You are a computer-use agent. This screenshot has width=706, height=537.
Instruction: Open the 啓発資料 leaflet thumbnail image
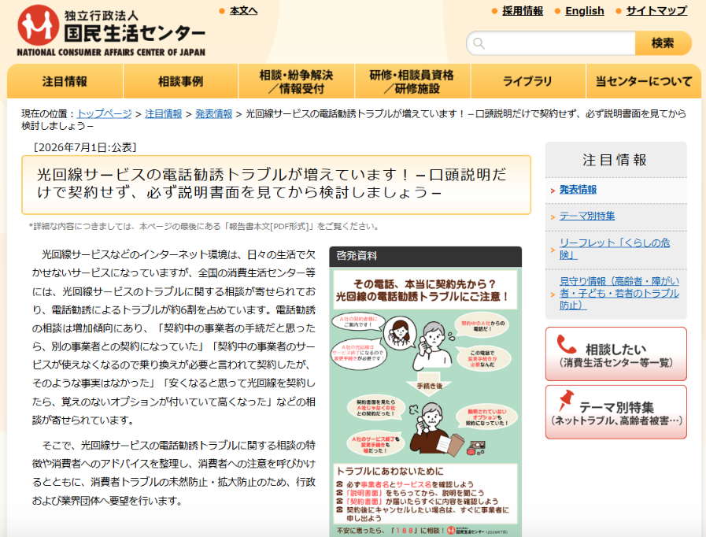[x=426, y=402]
